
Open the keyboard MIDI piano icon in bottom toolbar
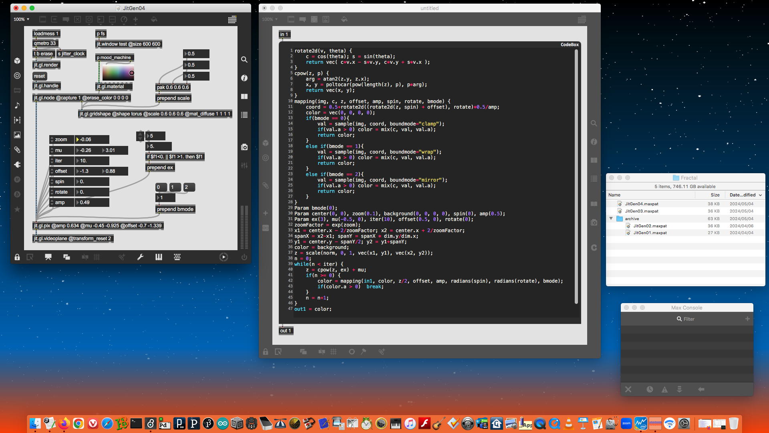(159, 257)
